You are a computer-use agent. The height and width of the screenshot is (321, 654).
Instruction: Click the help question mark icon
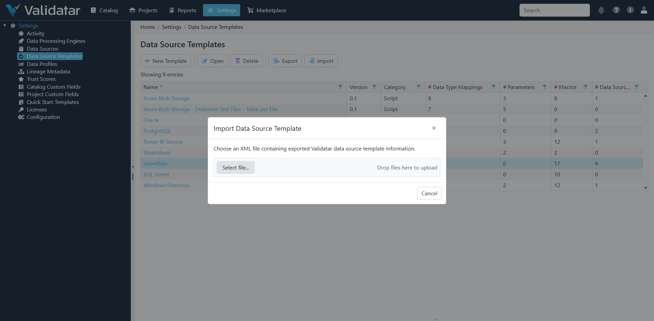tap(616, 10)
